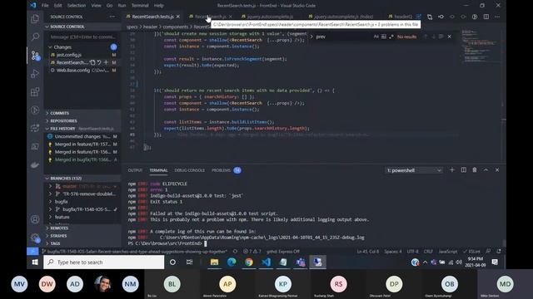Image resolution: width=533 pixels, height=299 pixels.
Task: Open the '1: powershell' terminal dropdown
Action: click(414, 170)
